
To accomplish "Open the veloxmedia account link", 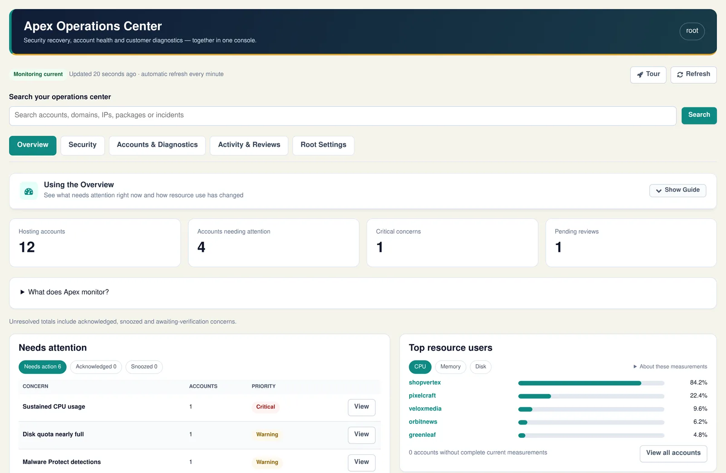I will 425,409.
